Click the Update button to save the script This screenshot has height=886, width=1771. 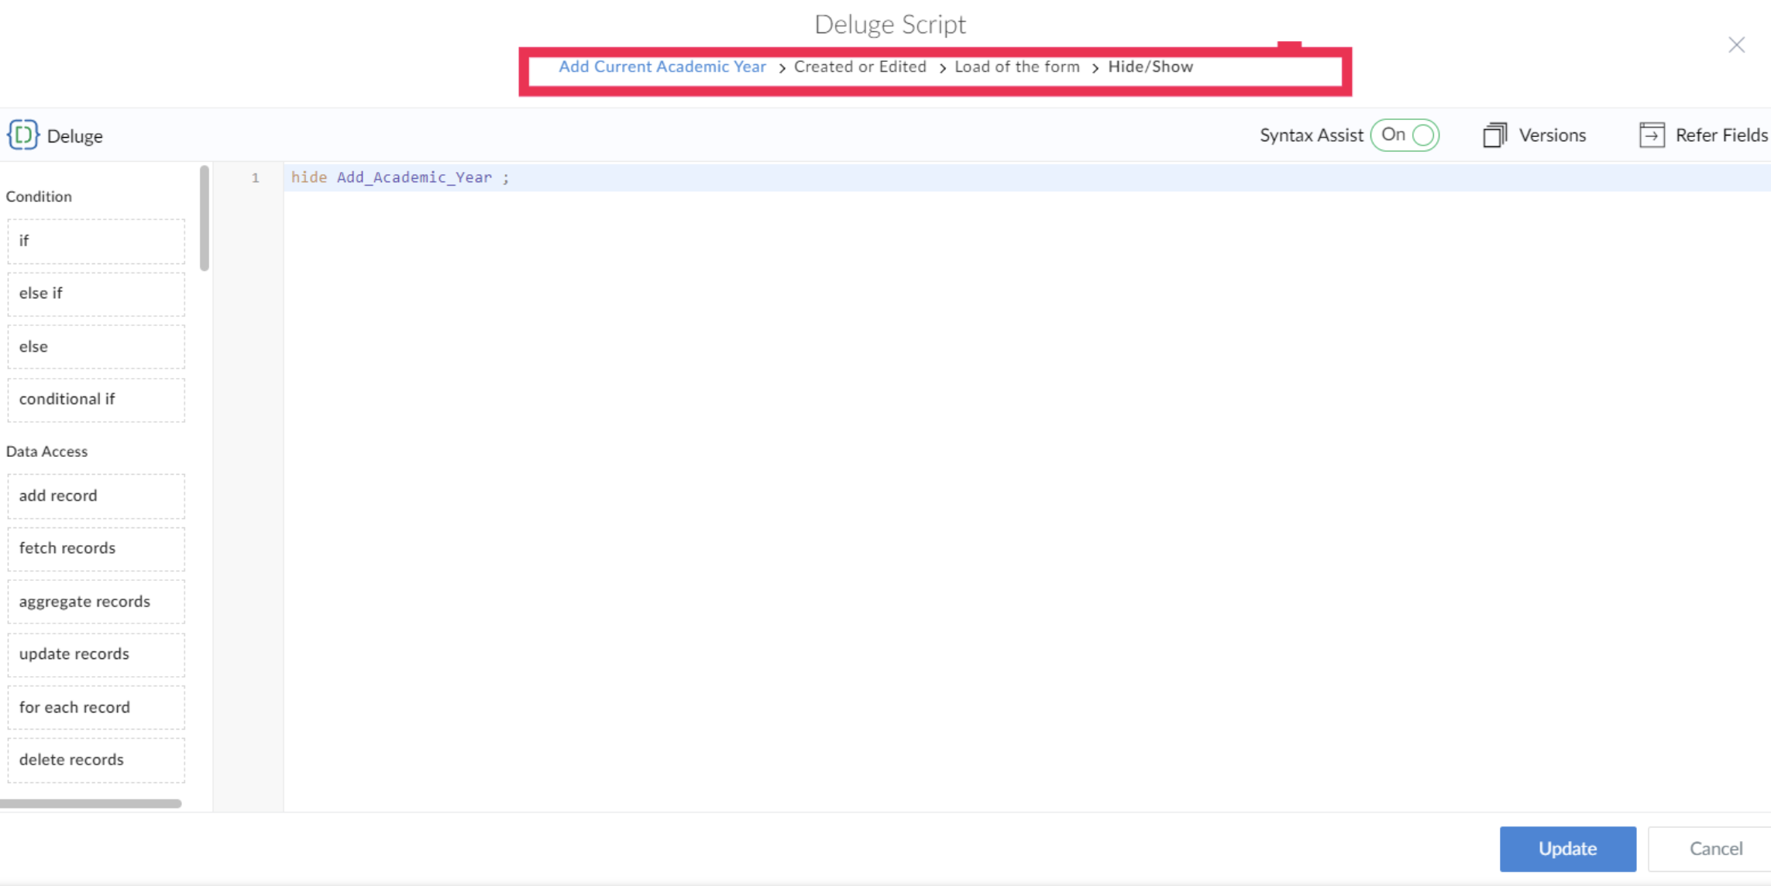[1567, 848]
